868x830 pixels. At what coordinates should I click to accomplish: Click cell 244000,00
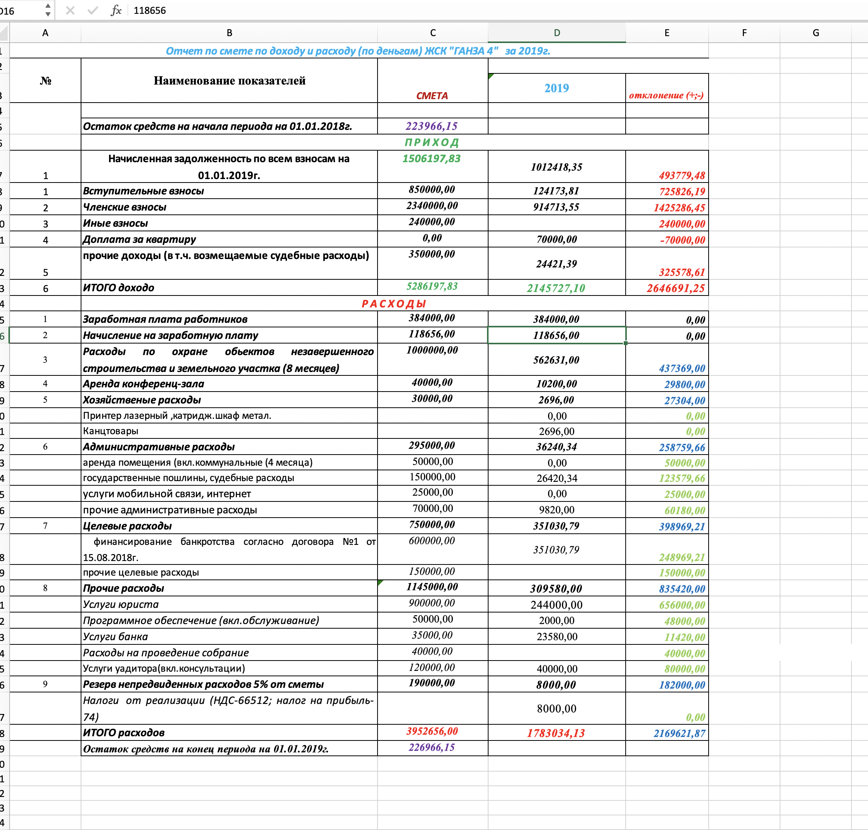coord(557,604)
